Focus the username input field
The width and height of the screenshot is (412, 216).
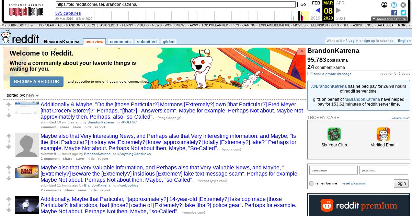[333, 170]
